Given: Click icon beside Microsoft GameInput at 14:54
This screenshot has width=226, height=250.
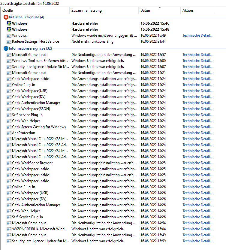Looking at the screenshot, I should click(x=9, y=223).
